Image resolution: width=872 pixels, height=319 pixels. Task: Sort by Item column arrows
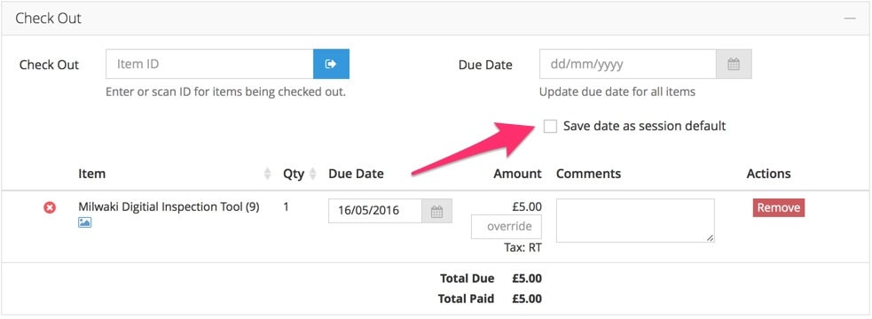pyautogui.click(x=268, y=174)
